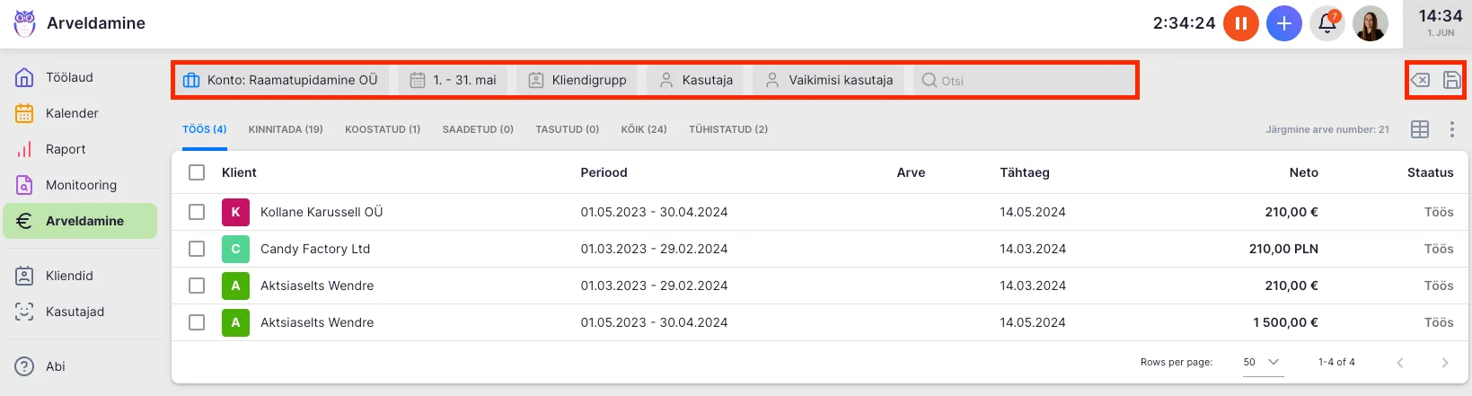Switch to the KINNITADA (19) tab
This screenshot has width=1472, height=396.
tap(286, 129)
